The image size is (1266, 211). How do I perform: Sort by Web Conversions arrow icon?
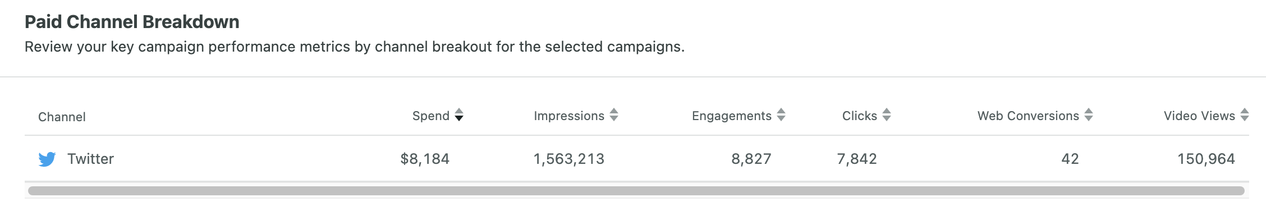1089,115
